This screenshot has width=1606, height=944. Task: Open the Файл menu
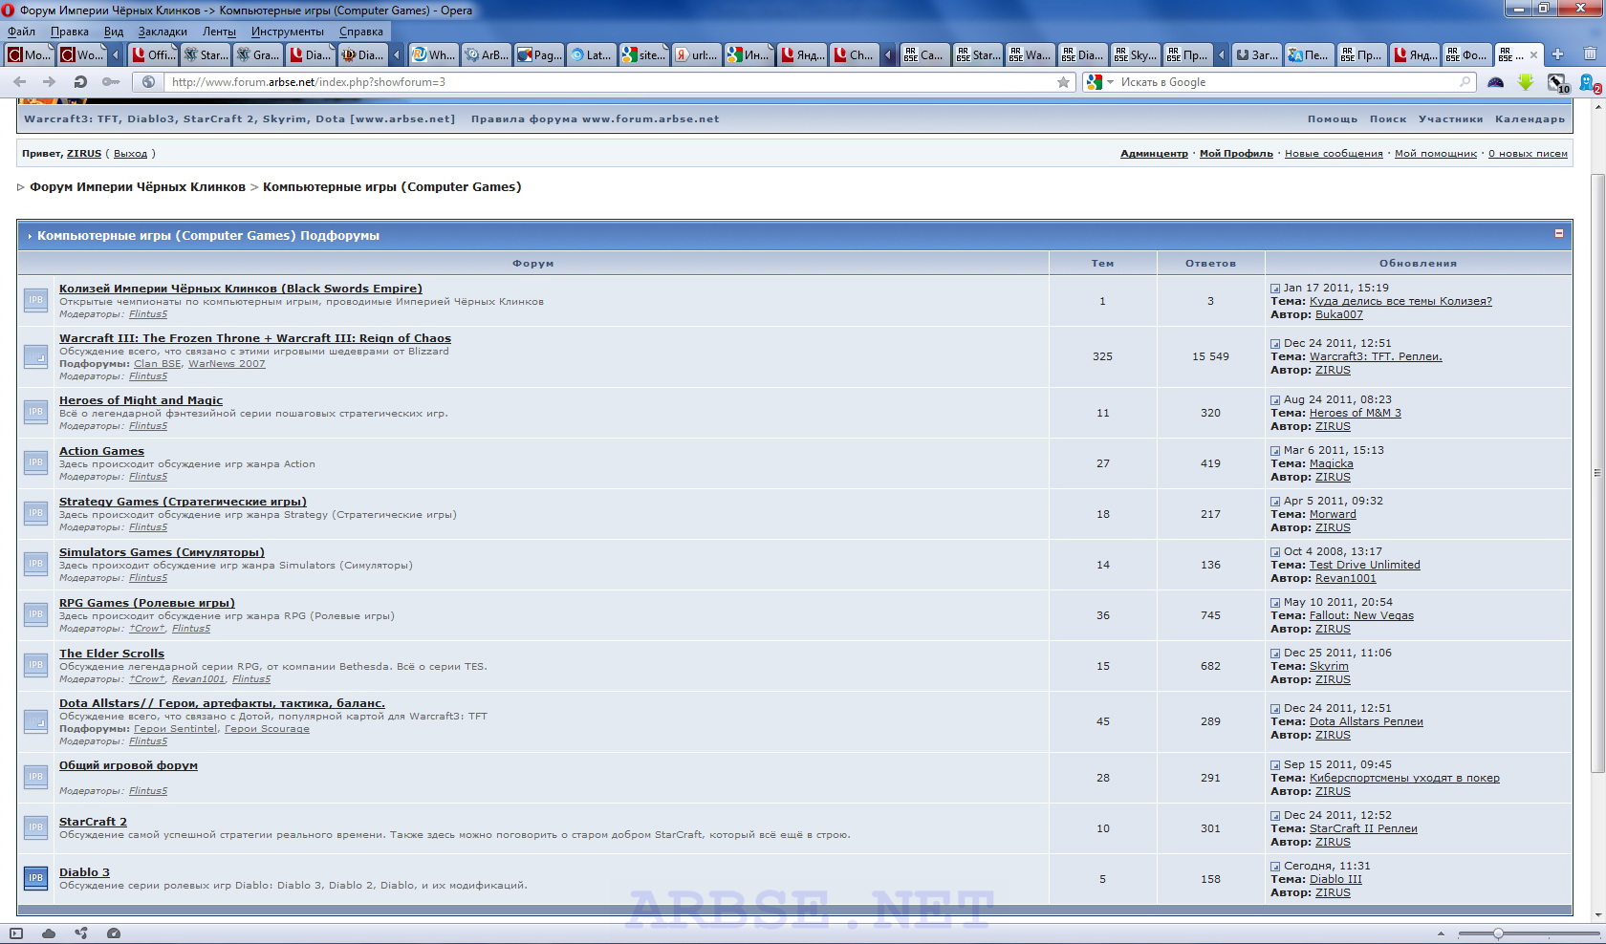pos(21,32)
